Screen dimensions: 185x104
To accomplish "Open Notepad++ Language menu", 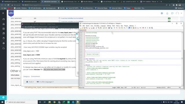I will [x=103, y=26].
